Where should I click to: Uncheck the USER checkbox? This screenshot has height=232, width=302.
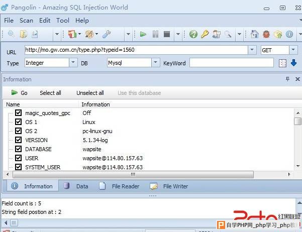18,158
